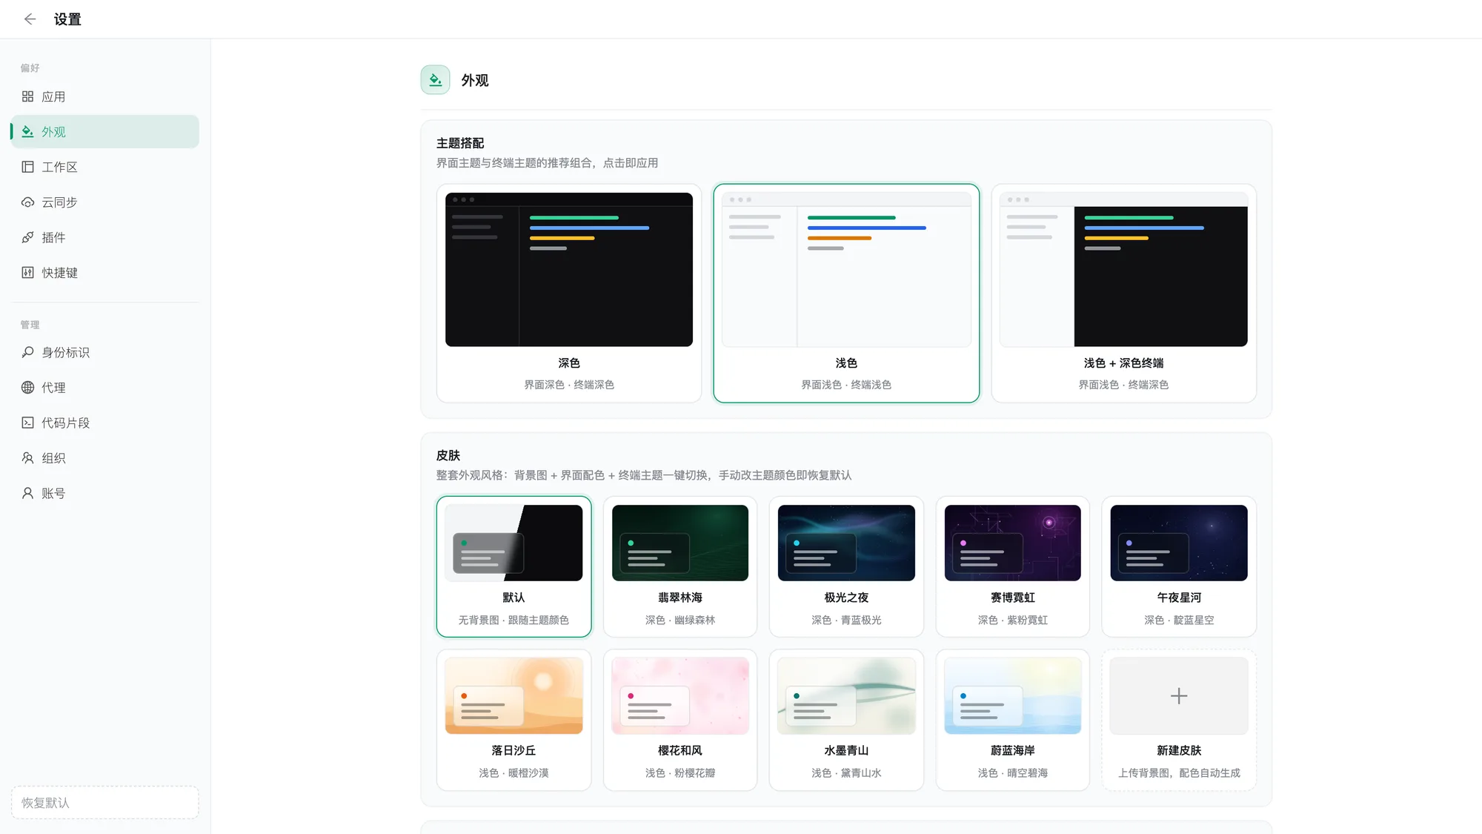
Task: Go to the 账号 menu item
Action: click(x=105, y=493)
